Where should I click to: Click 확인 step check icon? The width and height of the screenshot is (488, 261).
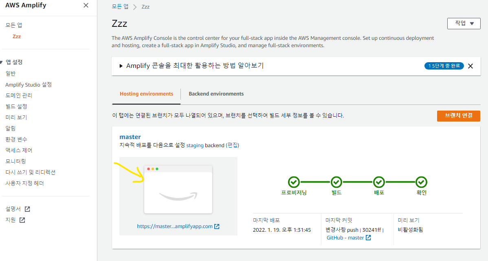tap(421, 182)
